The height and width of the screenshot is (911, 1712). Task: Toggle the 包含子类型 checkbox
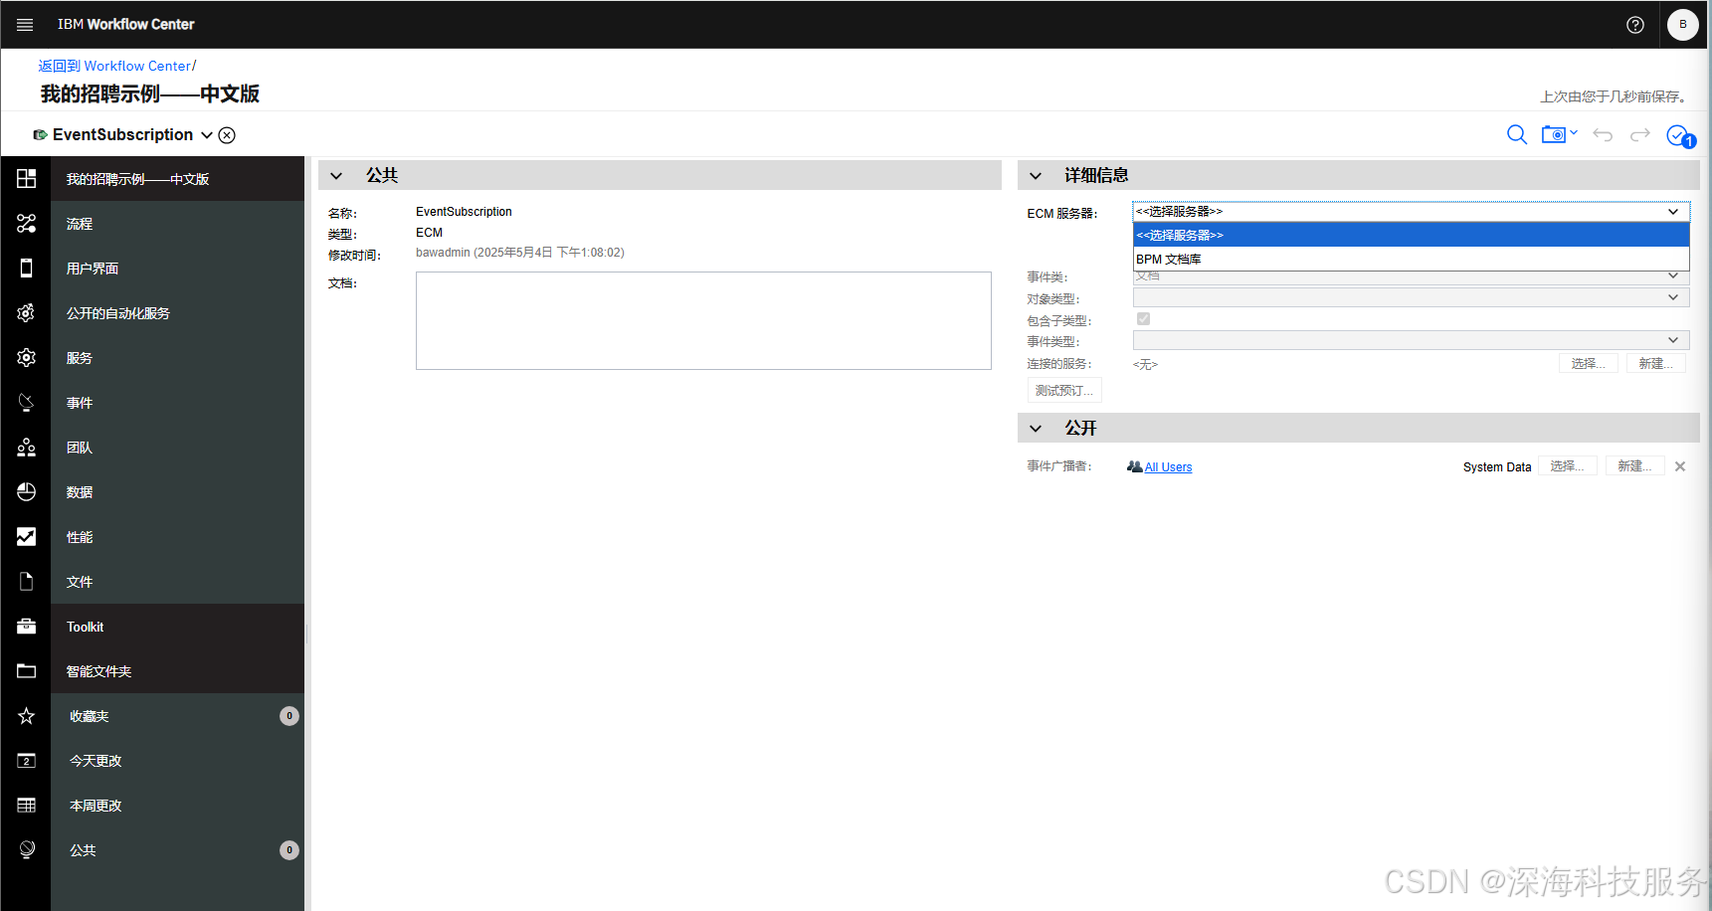1143,319
